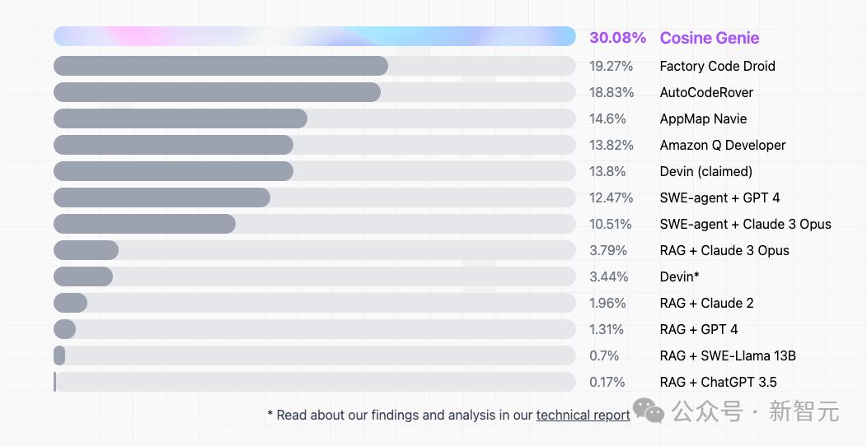Open the technical report link
This screenshot has width=867, height=446.
583,415
